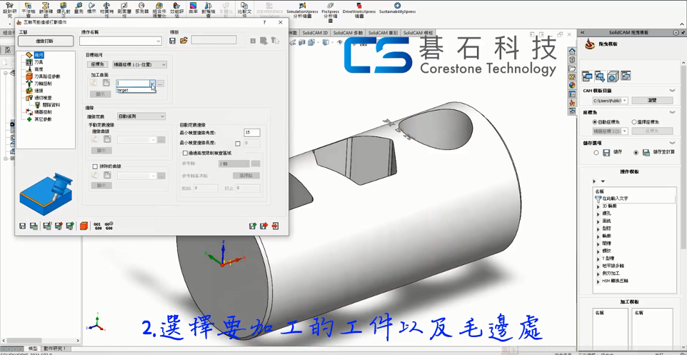Expand the 3D 輪廓 tree node

[598, 206]
